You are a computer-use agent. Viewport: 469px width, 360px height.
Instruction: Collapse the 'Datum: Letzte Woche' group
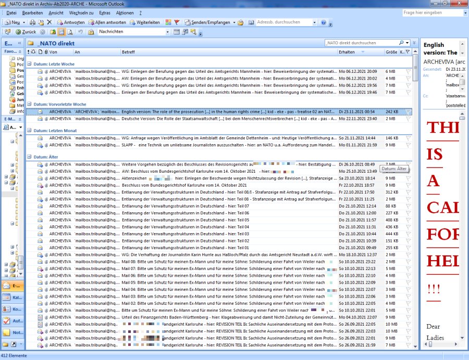29,63
